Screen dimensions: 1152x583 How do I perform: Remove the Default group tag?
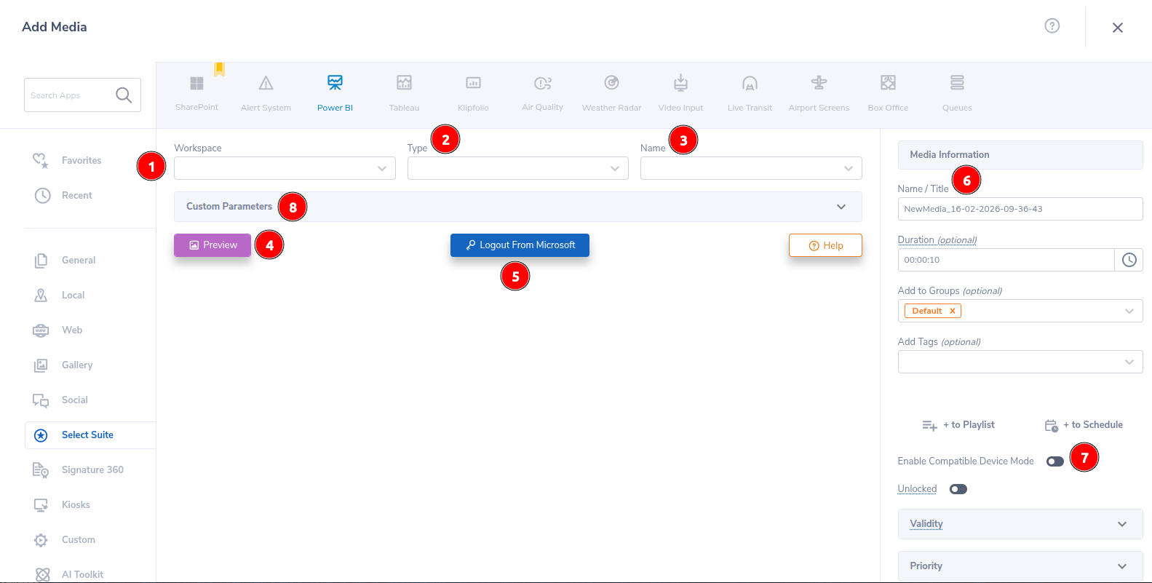pos(952,311)
